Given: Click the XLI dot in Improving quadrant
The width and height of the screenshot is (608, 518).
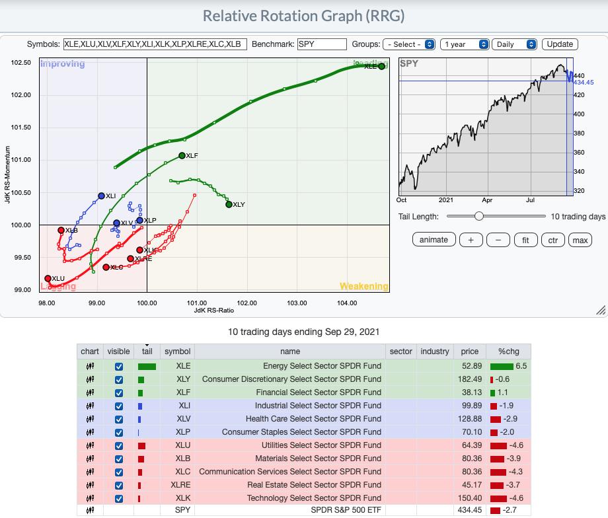Looking at the screenshot, I should click(x=102, y=196).
